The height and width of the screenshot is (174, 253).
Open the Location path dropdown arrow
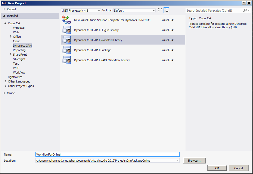tap(178, 161)
